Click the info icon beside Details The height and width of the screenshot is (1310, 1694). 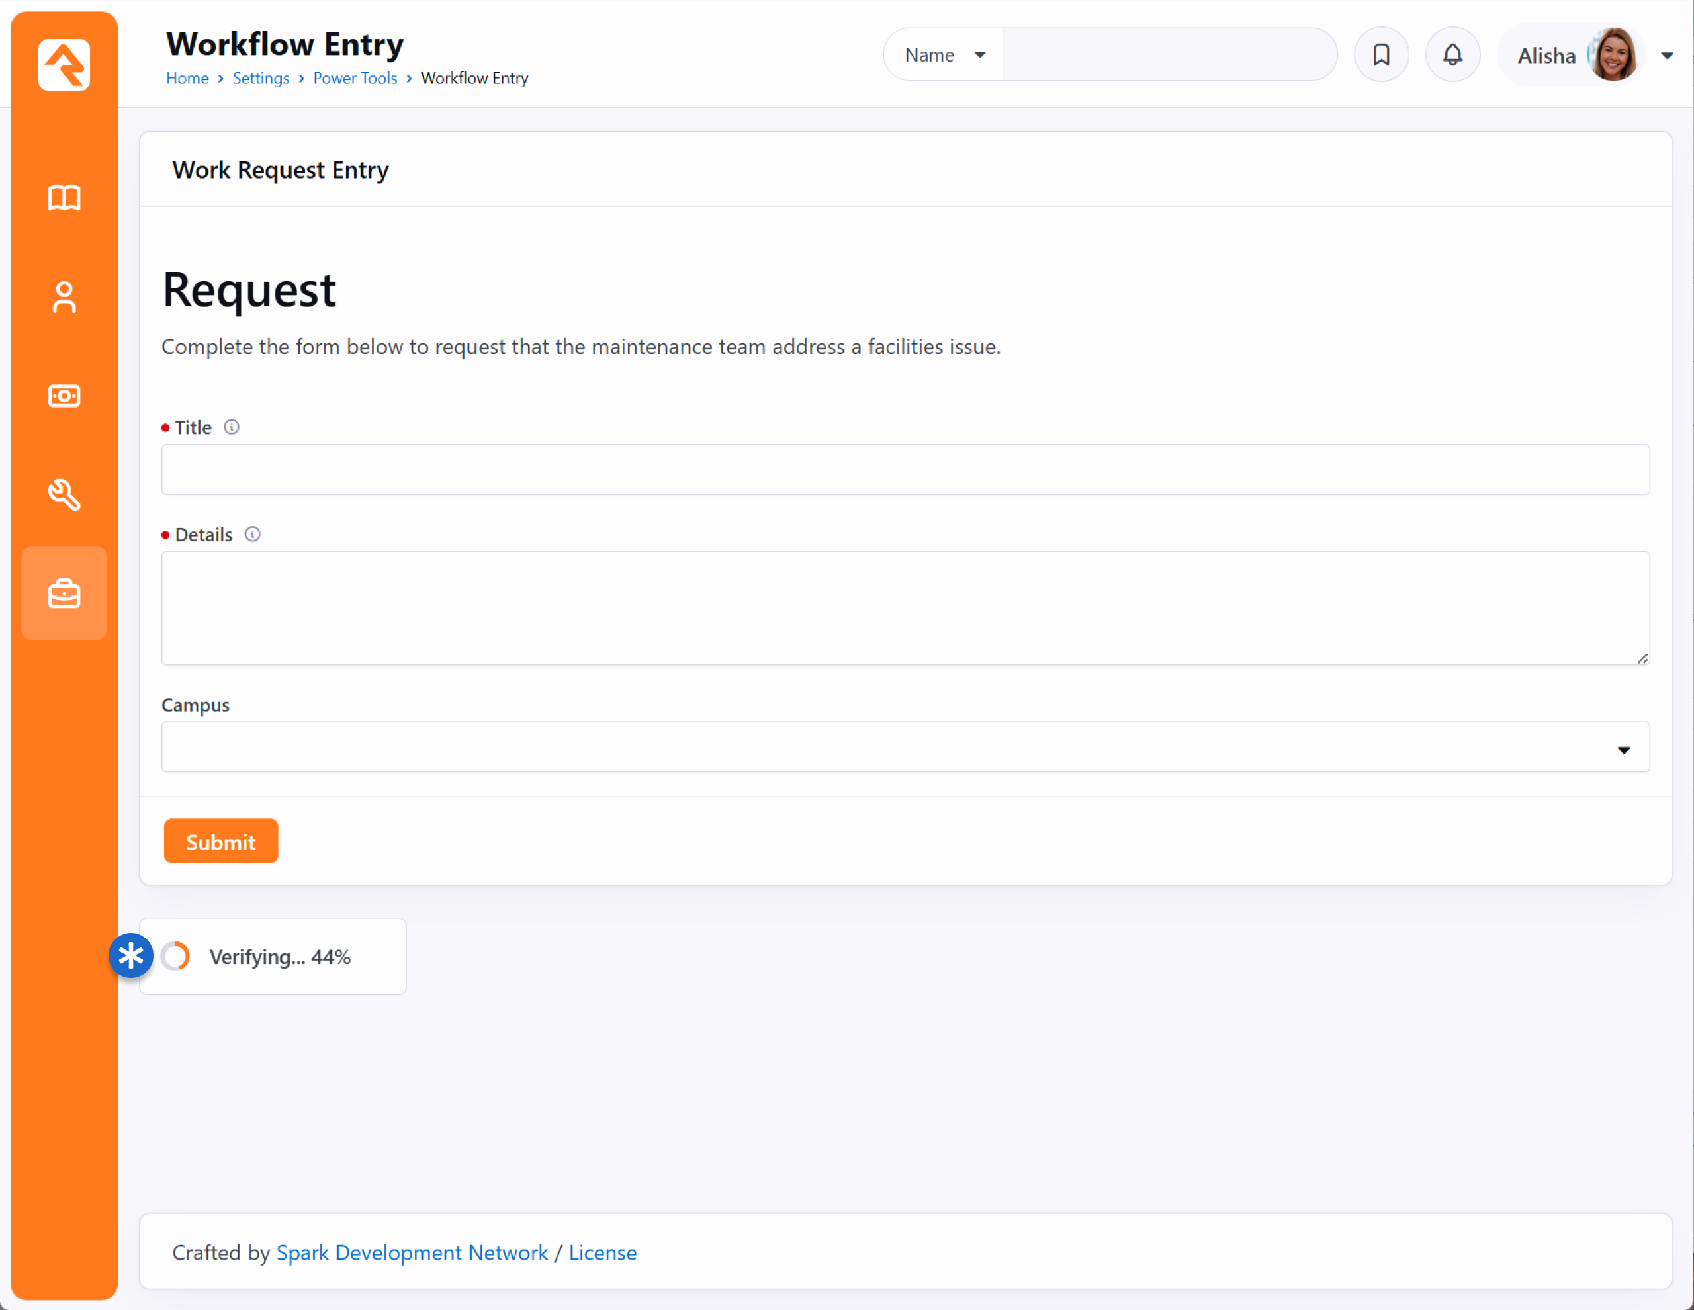(252, 535)
